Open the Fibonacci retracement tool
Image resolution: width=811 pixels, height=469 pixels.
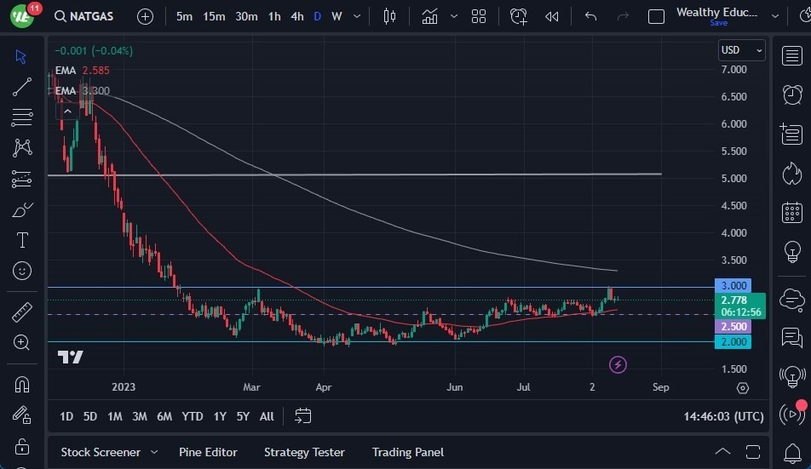[x=22, y=117]
